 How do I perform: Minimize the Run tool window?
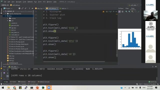[156, 66]
